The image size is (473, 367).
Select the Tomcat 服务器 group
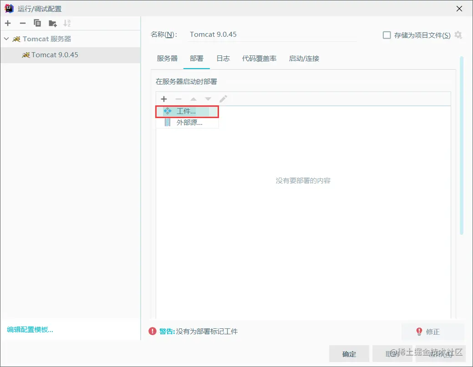pyautogui.click(x=41, y=39)
